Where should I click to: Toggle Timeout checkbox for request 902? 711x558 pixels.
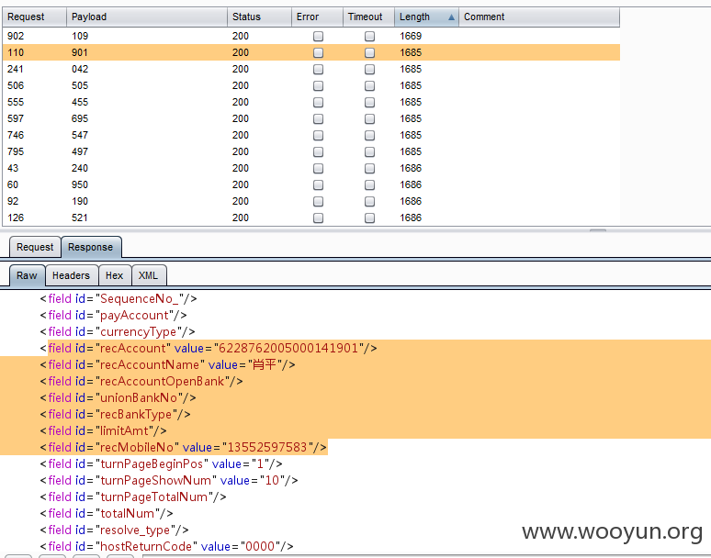click(x=369, y=36)
